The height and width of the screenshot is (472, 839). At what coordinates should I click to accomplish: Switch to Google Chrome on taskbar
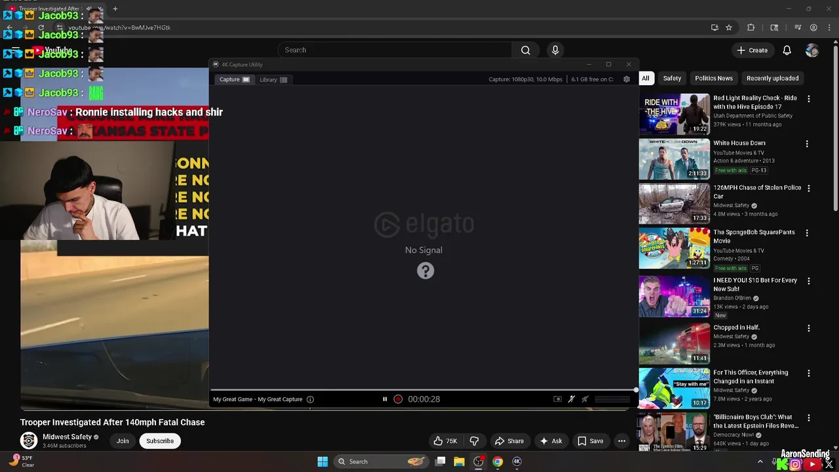click(498, 462)
